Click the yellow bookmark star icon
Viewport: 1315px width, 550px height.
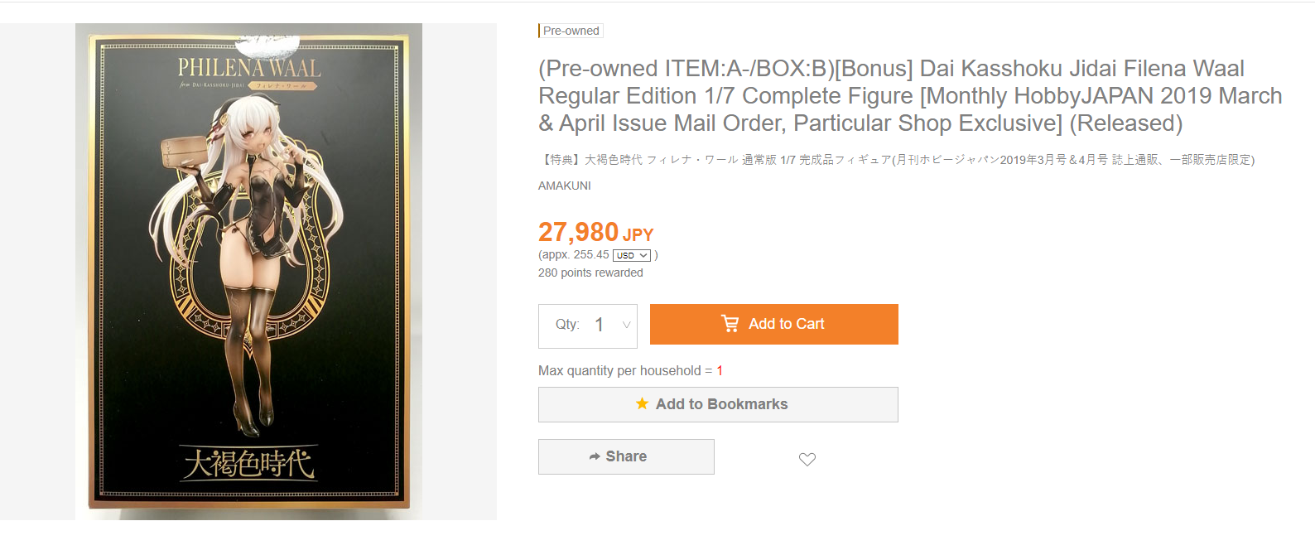pyautogui.click(x=642, y=403)
